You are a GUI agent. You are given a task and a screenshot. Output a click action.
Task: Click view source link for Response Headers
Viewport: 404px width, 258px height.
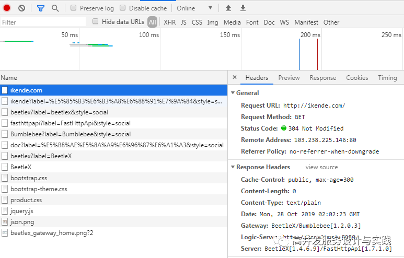(x=321, y=167)
